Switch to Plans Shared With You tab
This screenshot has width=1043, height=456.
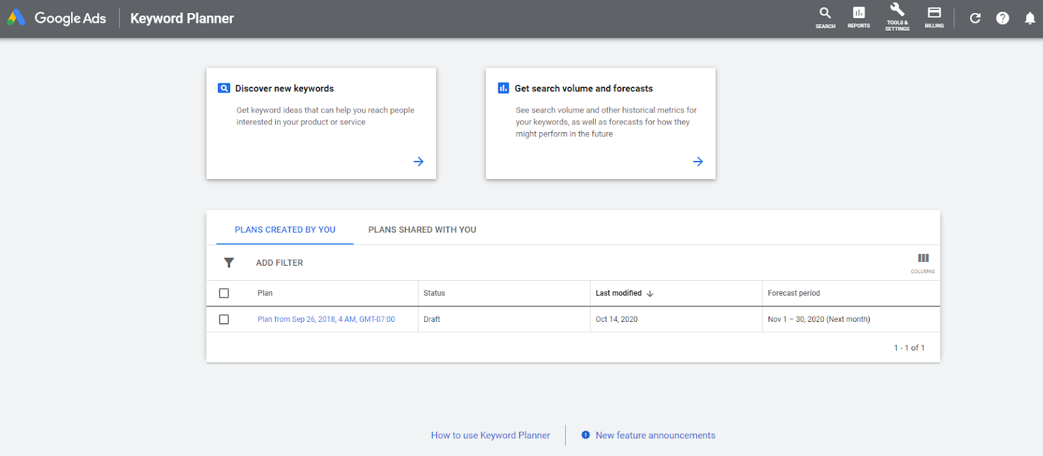tap(422, 229)
